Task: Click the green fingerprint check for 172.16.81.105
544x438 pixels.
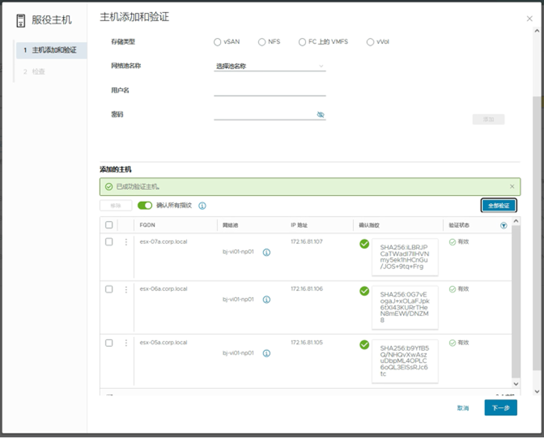Action: pyautogui.click(x=364, y=345)
